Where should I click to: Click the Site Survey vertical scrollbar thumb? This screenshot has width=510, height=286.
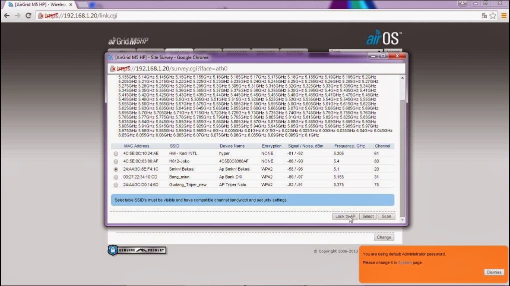[x=403, y=158]
